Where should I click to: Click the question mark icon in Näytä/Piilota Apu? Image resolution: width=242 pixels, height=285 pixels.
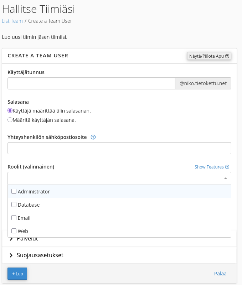click(x=227, y=56)
